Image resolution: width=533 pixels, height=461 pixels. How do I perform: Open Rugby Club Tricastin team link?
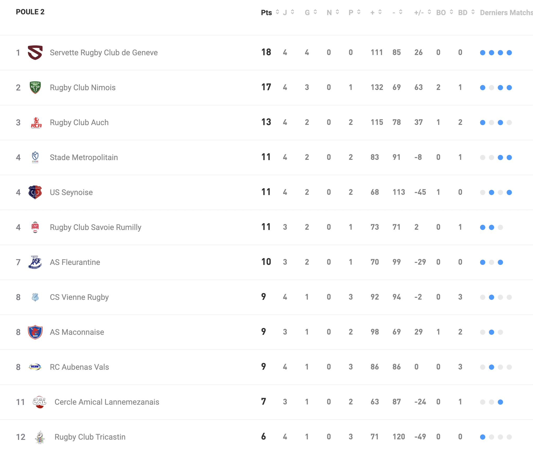click(x=90, y=437)
